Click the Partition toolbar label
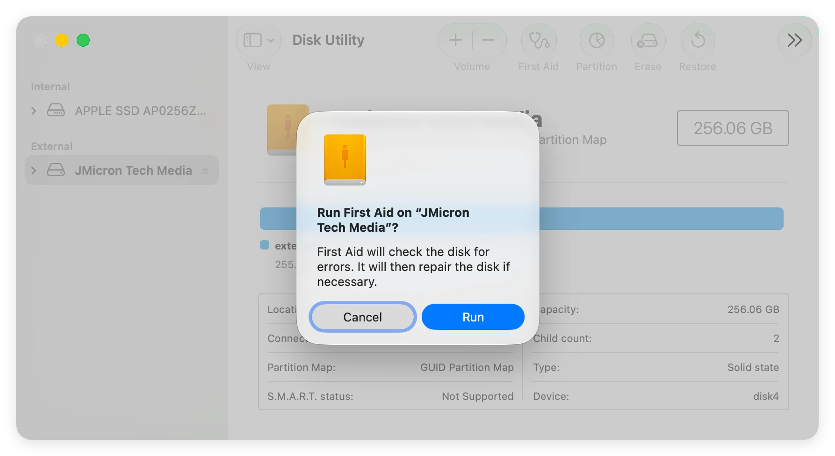Screen dimensions: 835x456 point(596,66)
